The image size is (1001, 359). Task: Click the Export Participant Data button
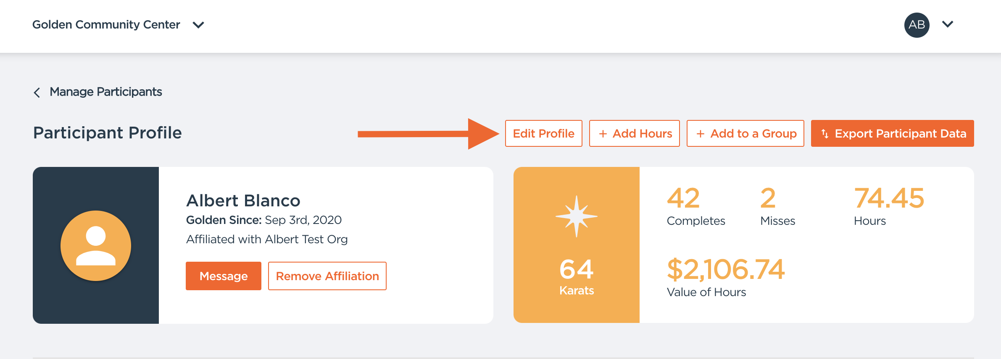tap(892, 133)
